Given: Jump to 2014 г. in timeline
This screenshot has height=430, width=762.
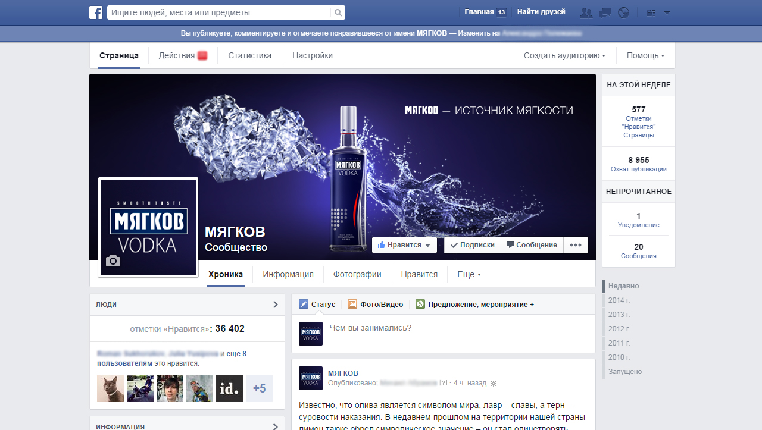Looking at the screenshot, I should 619,300.
